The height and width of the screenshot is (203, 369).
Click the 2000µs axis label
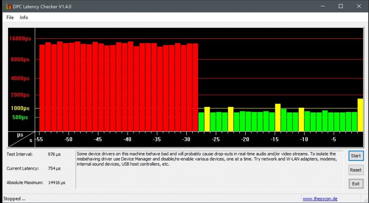20,95
